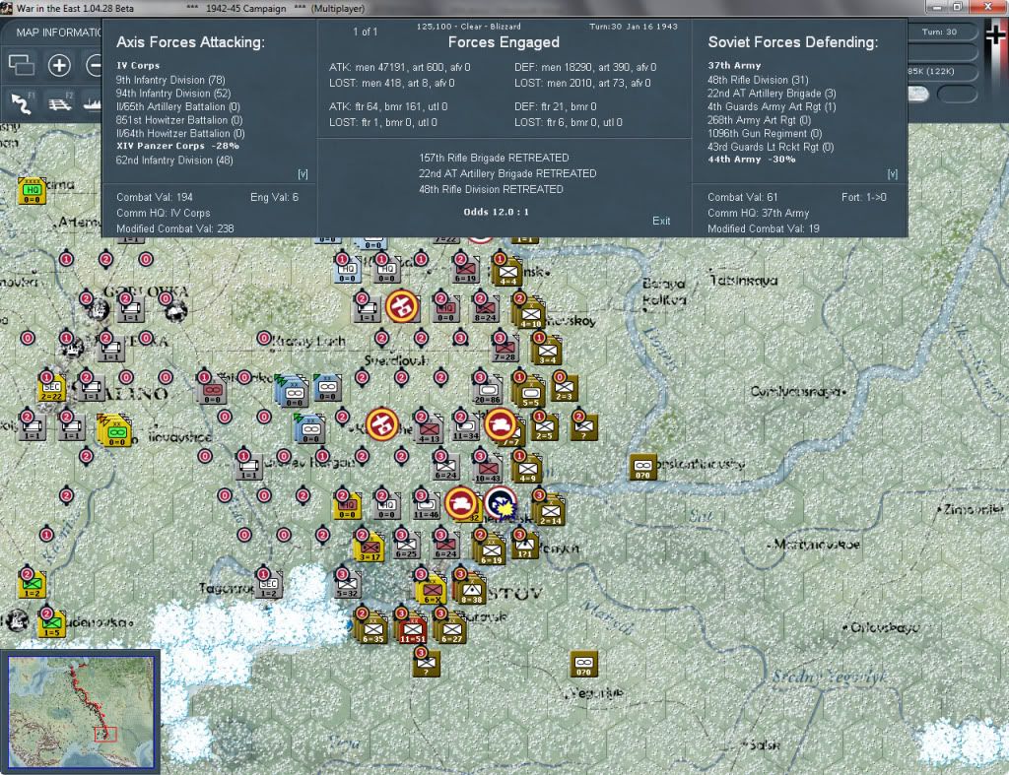The height and width of the screenshot is (775, 1009).
Task: Select the 10=43 grey infantry counter
Action: pyautogui.click(x=488, y=469)
